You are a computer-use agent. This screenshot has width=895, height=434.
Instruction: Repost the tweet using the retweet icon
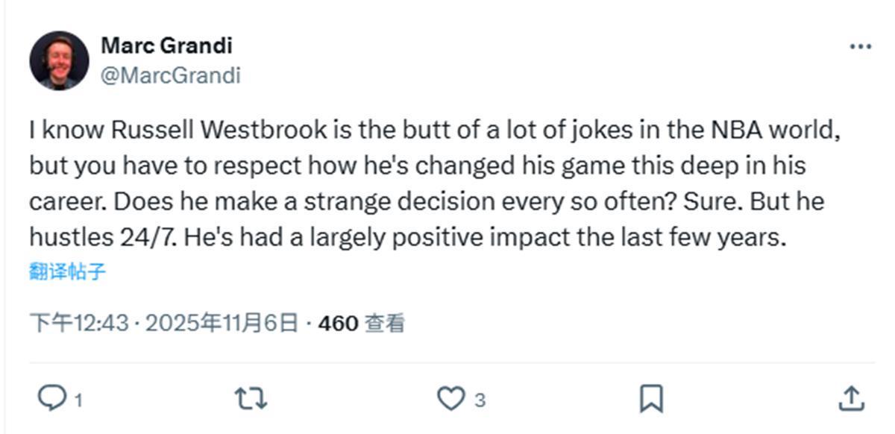[251, 399]
